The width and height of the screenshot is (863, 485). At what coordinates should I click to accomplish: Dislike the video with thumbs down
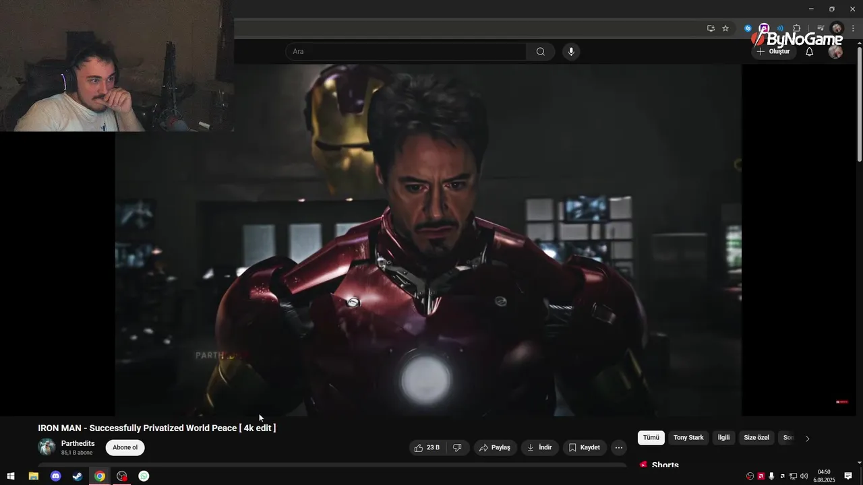click(457, 447)
